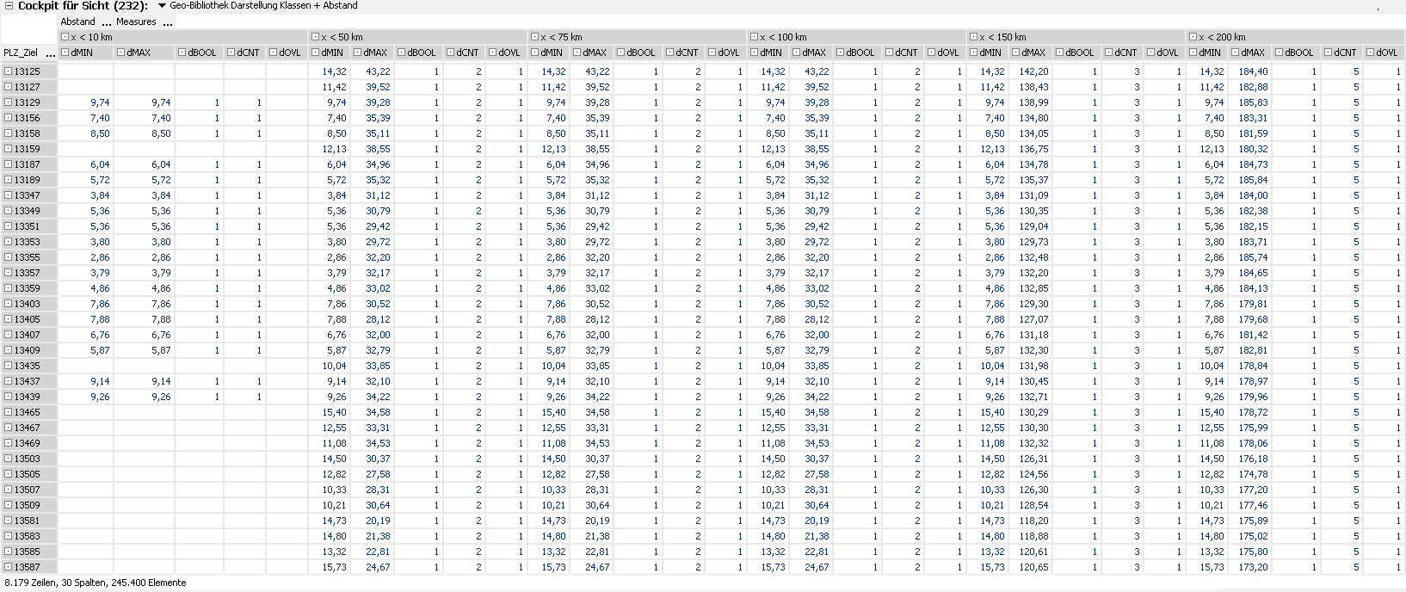Click the dMAX square icon under x < 200 km
This screenshot has width=1406, height=592.
1236,52
